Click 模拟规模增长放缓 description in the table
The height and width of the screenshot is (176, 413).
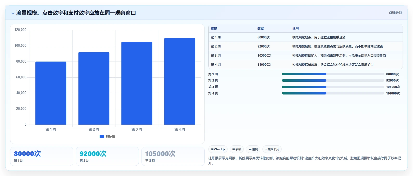pos(333,65)
